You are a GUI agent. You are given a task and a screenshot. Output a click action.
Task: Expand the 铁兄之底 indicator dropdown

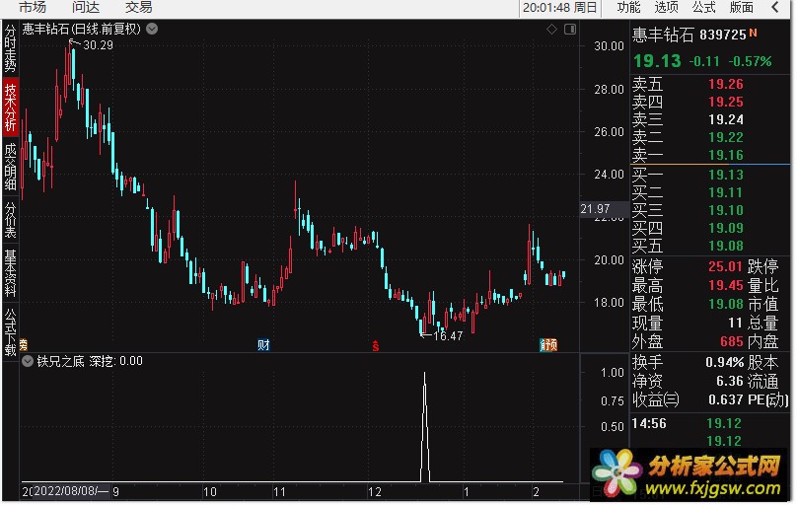[x=28, y=361]
